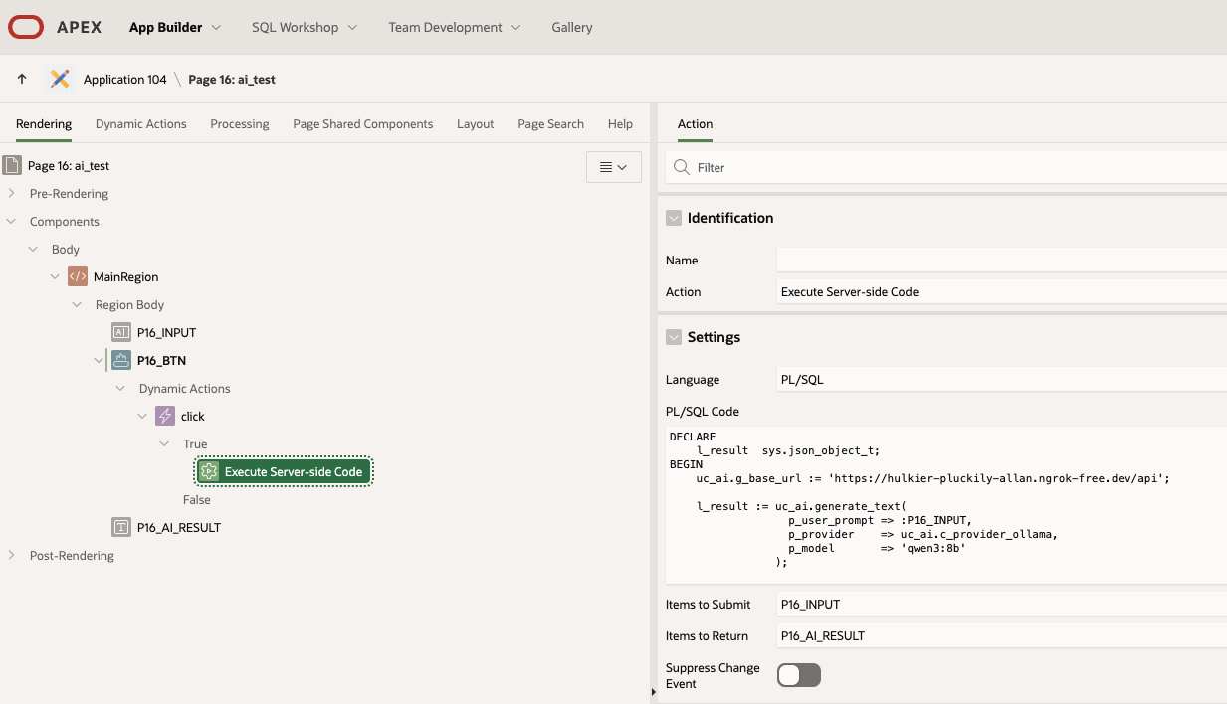Screen dimensions: 1227x704
Task: Click the Oracle APEX logo icon
Action: (25, 28)
